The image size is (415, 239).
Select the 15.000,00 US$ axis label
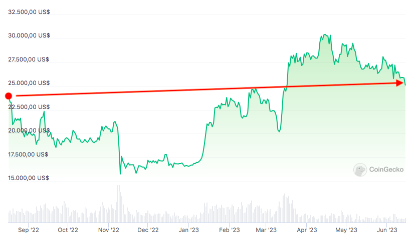(x=29, y=178)
